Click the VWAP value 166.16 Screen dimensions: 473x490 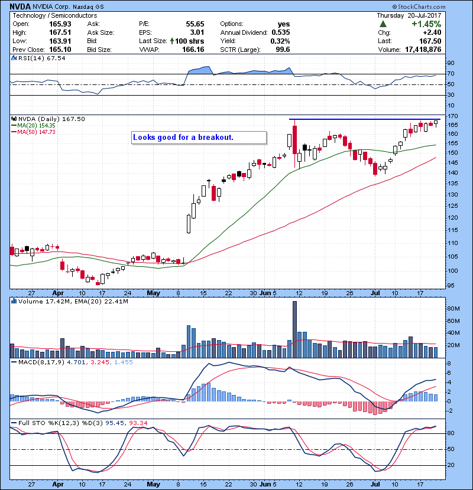coord(193,50)
